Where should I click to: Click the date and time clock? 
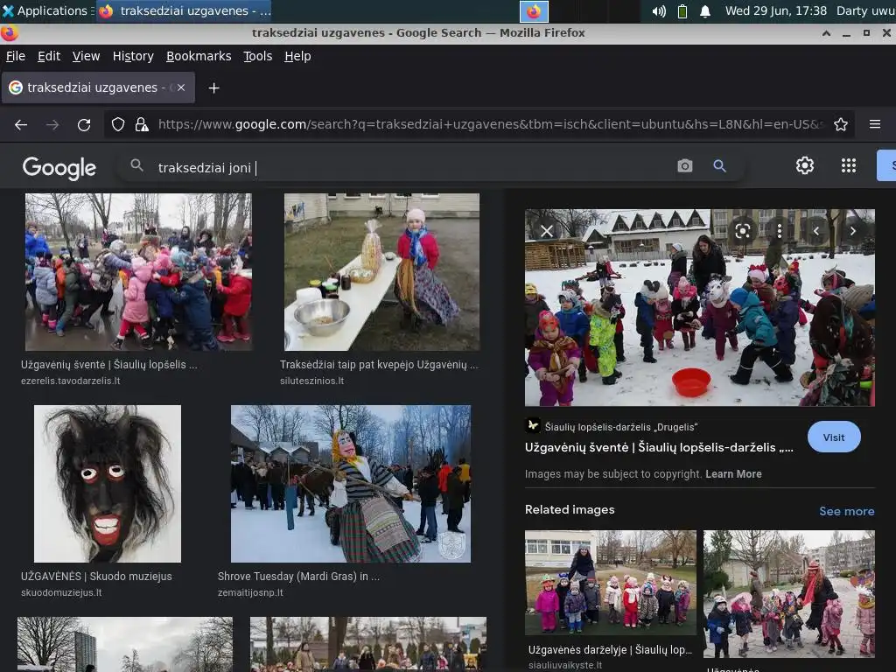click(x=776, y=10)
